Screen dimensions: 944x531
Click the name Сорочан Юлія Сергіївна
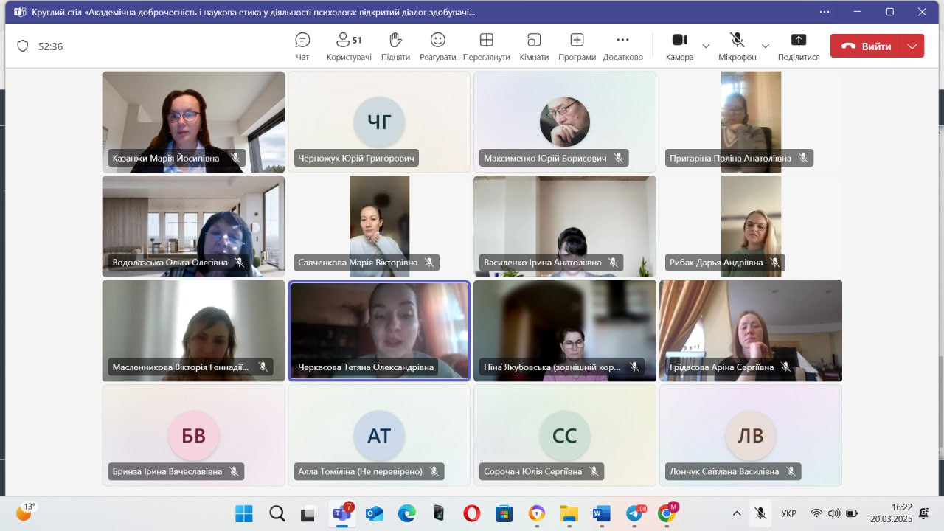click(x=532, y=471)
